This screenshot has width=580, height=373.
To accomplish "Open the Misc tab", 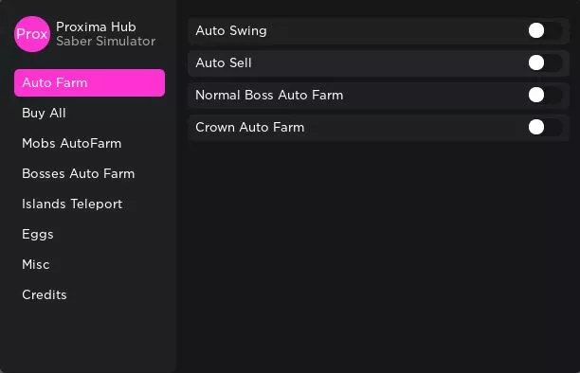I will 36,265.
